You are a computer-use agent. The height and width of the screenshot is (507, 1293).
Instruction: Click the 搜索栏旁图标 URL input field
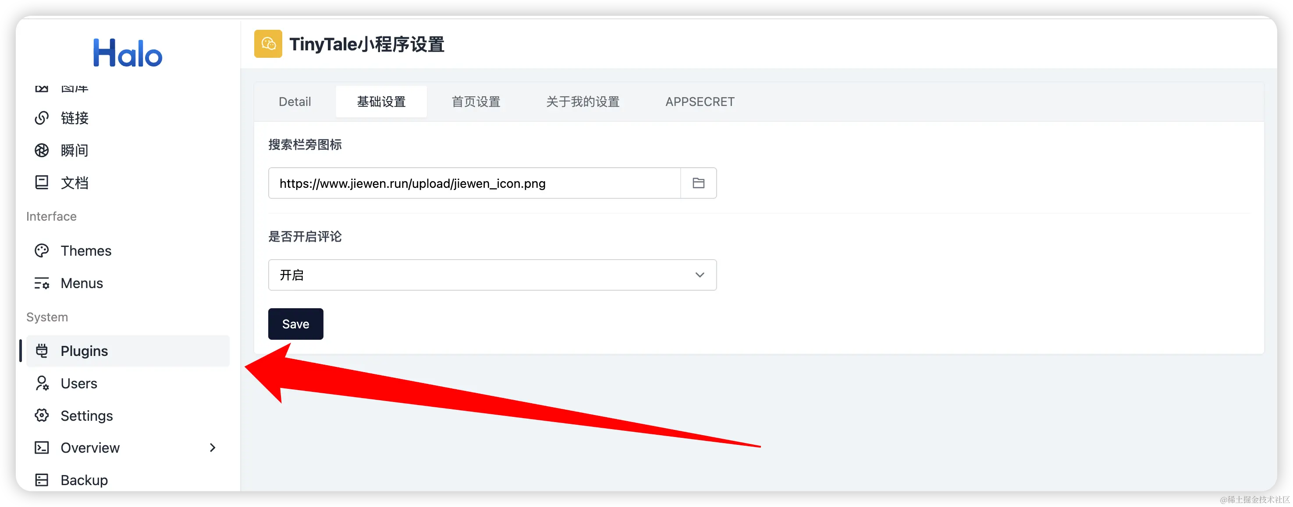pyautogui.click(x=474, y=183)
